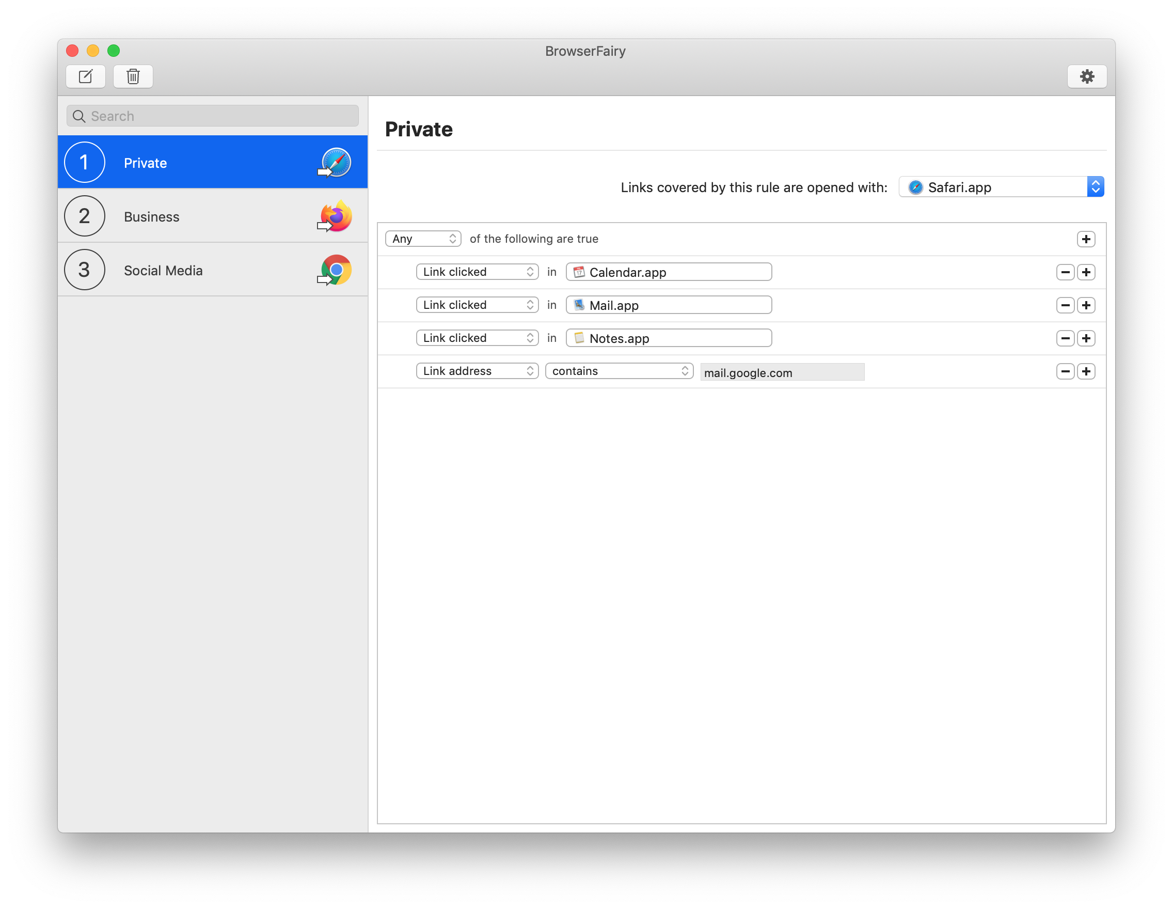
Task: Open the Link address dropdown
Action: 477,371
